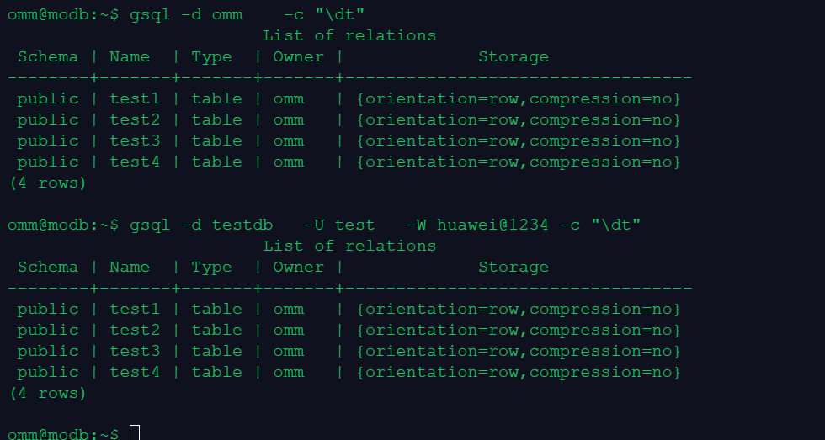The height and width of the screenshot is (440, 825).
Task: Click the Schema header in the omm result
Action: pos(47,57)
